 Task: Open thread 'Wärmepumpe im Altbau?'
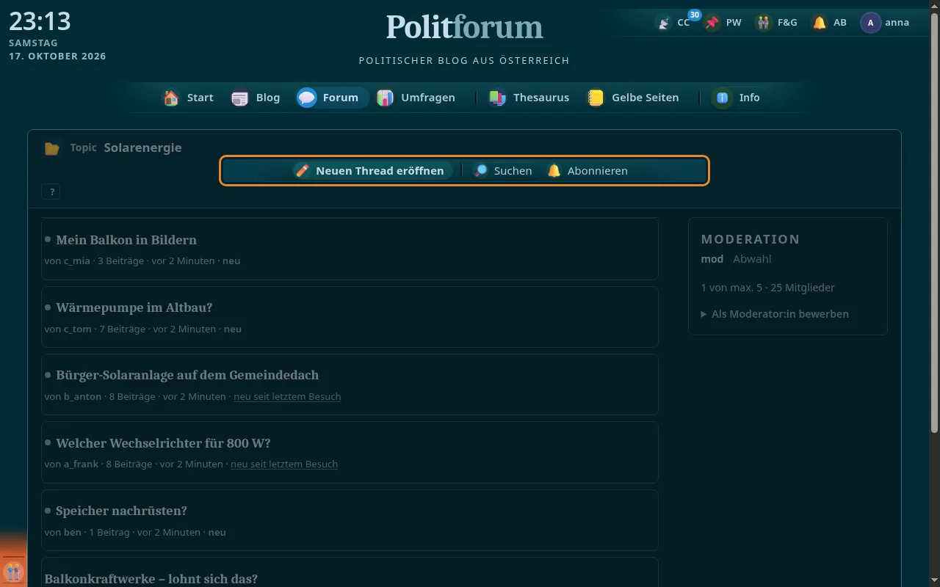(x=134, y=307)
